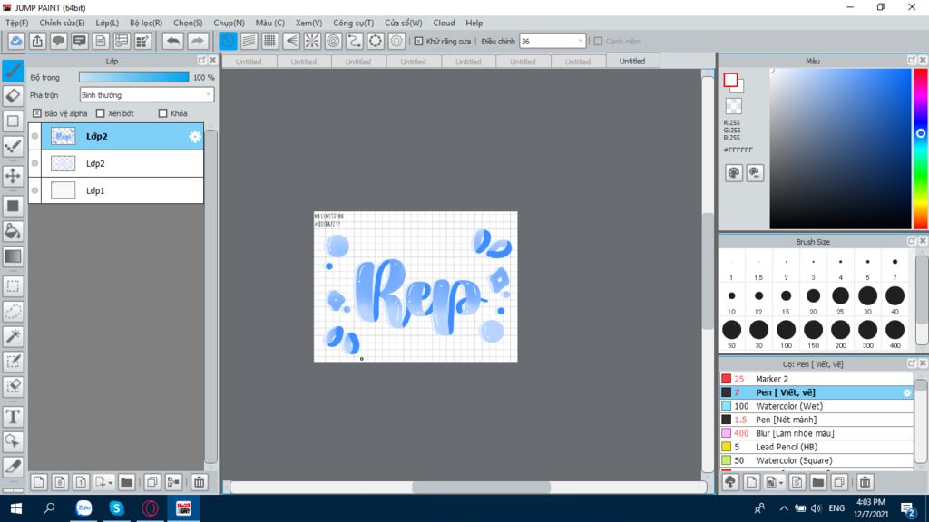Open Bộ lọc(R) menu
This screenshot has width=929, height=522.
coord(146,23)
